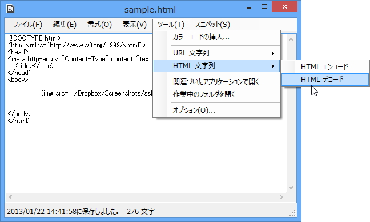Click the </html> closing tag line
370x222 pixels.
point(19,121)
